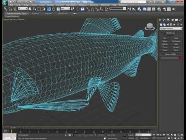Activate the Select and Rotate tool
This screenshot has width=186, height=140.
click(53, 9)
